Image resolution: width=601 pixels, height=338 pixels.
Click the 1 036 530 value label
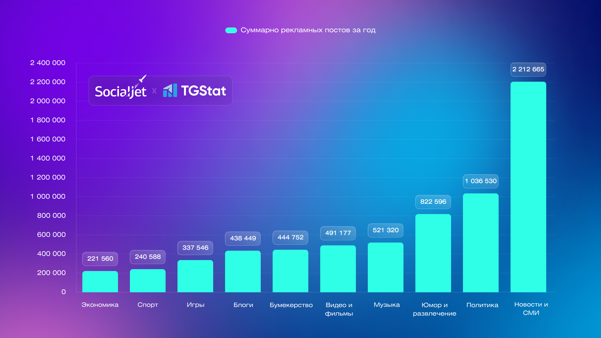(x=480, y=181)
